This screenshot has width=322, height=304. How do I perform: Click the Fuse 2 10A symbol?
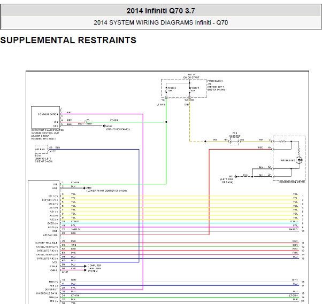[x=166, y=90]
